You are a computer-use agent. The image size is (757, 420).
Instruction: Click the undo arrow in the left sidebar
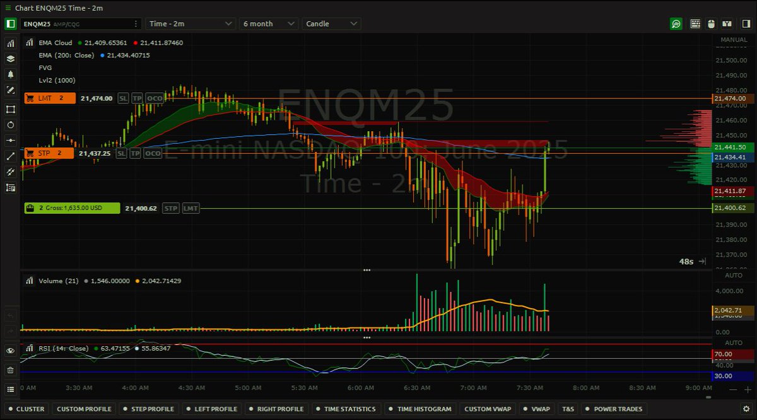[x=10, y=315]
